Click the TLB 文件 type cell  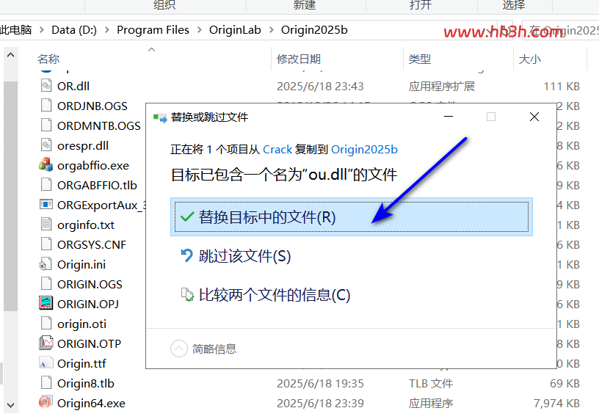click(430, 383)
